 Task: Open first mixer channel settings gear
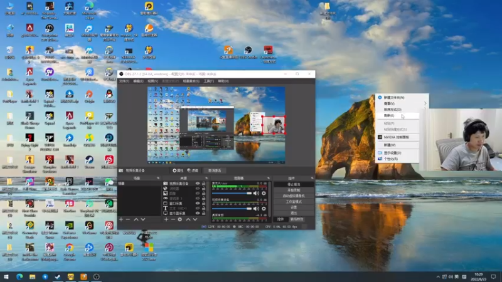264,193
